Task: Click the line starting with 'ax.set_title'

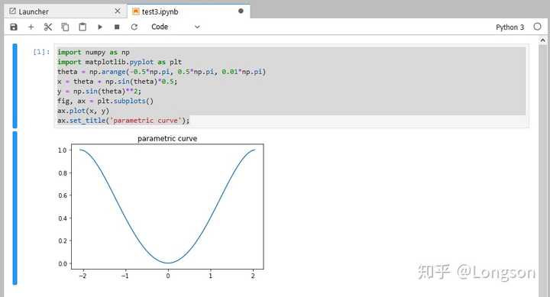Action: (x=123, y=121)
